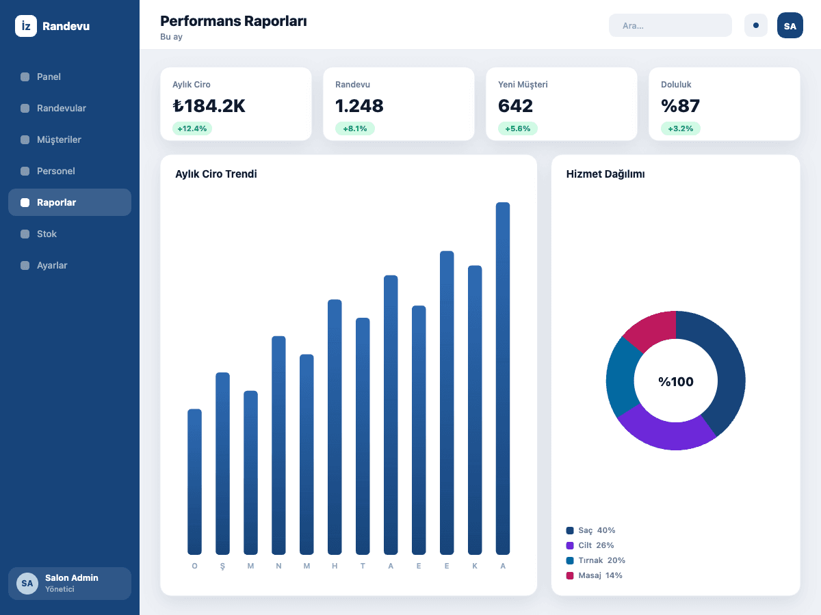This screenshot has height=615, width=821.
Task: Click the +8.1% growth badge
Action: pyautogui.click(x=355, y=128)
